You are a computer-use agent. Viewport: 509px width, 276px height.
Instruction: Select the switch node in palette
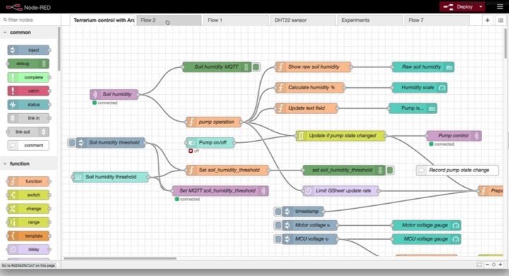click(x=28, y=195)
